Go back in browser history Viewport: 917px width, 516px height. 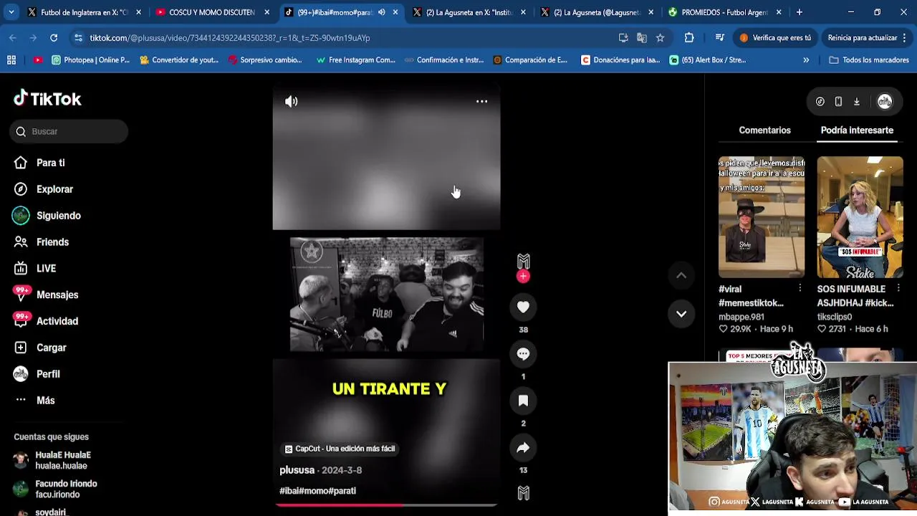[x=13, y=37]
